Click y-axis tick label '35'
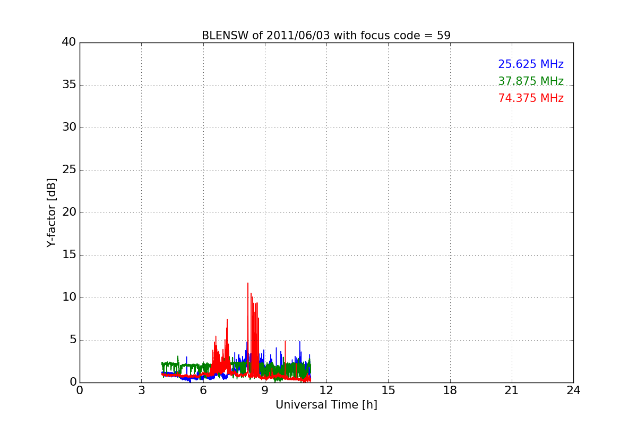Viewport: 637px width, 425px height. (x=69, y=85)
